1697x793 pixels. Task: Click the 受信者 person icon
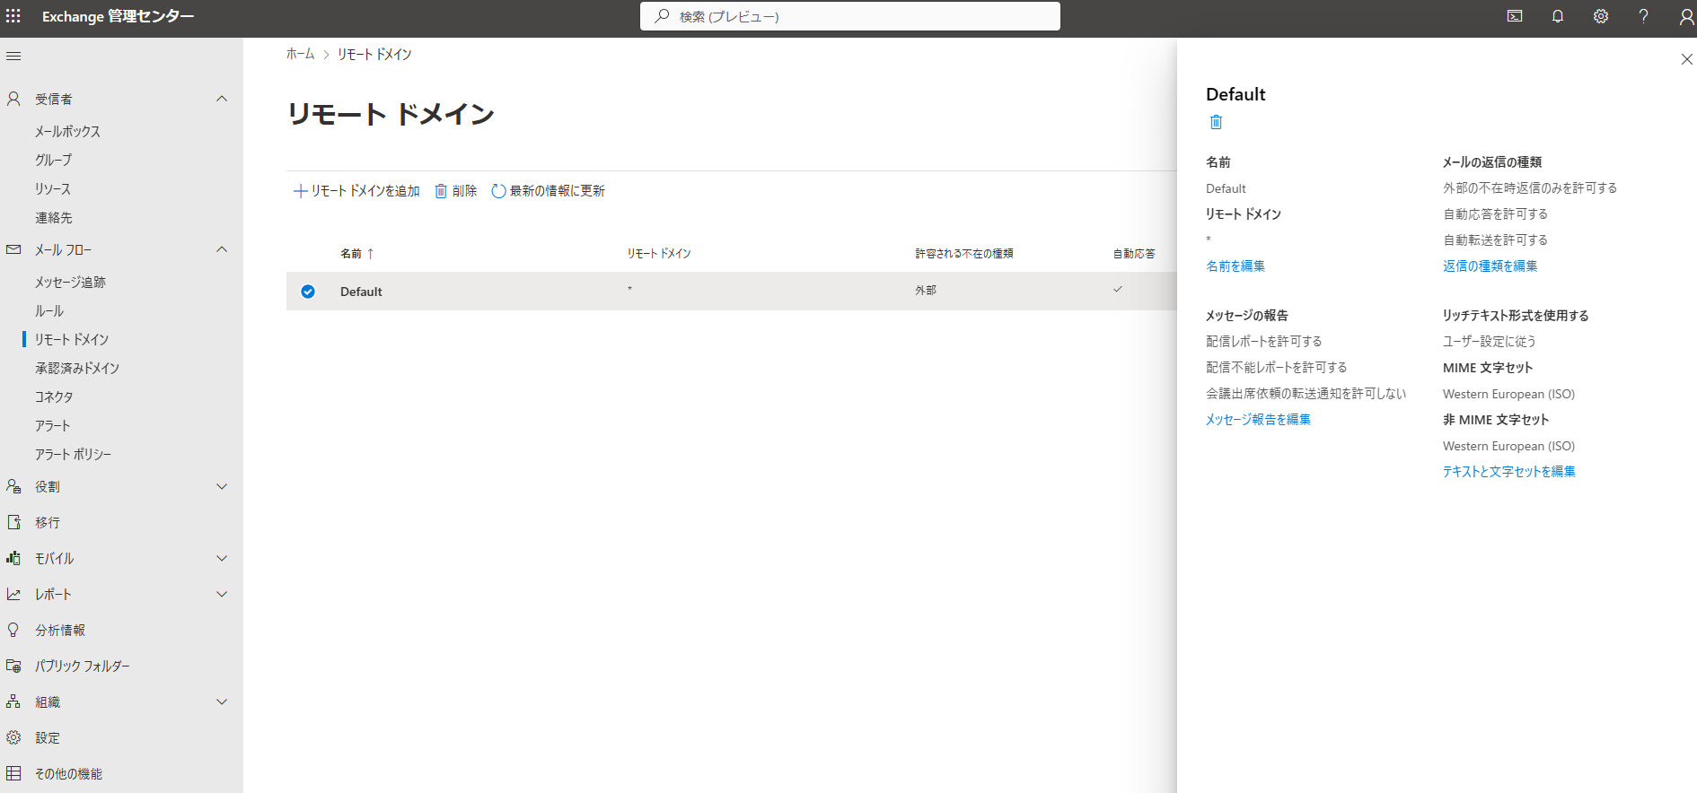tap(13, 99)
